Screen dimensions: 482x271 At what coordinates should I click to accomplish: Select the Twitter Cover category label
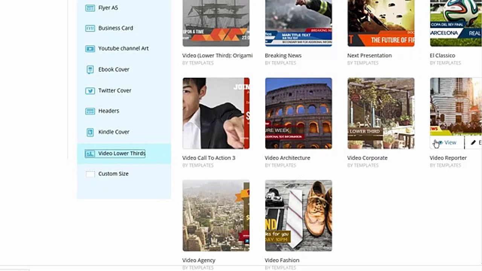pyautogui.click(x=115, y=91)
